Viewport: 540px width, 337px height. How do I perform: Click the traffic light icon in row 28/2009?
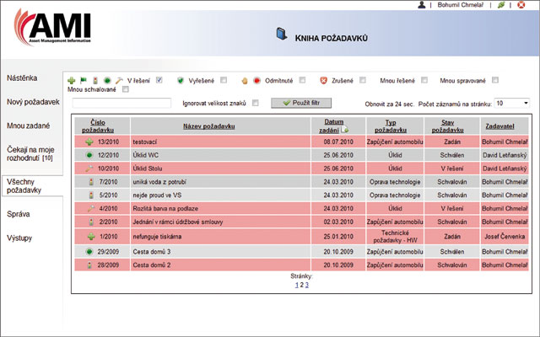pyautogui.click(x=90, y=265)
